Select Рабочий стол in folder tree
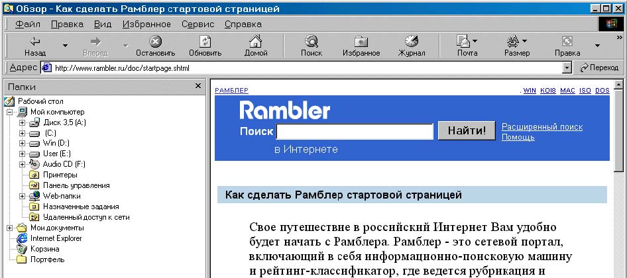This screenshot has width=627, height=278. (x=40, y=101)
